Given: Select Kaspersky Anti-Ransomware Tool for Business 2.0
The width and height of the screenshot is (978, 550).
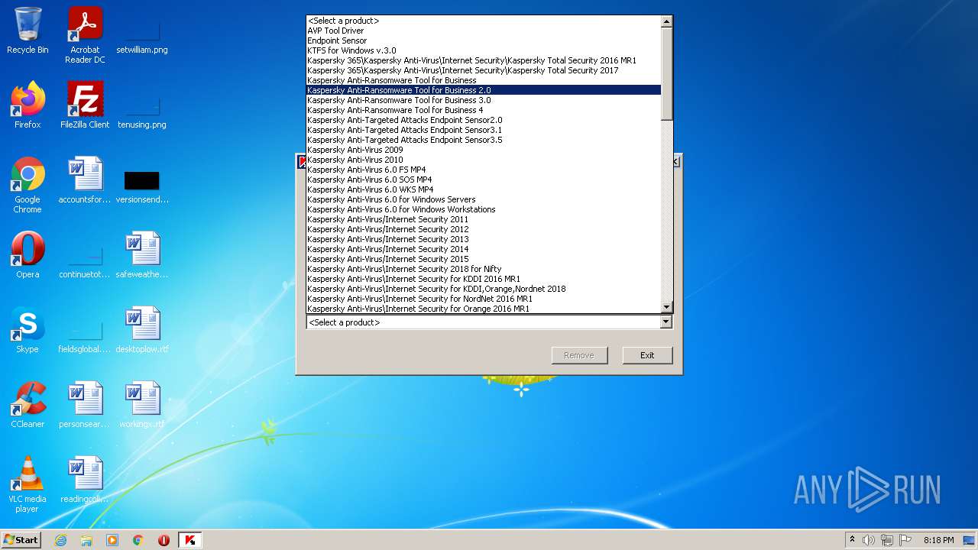Looking at the screenshot, I should point(484,90).
